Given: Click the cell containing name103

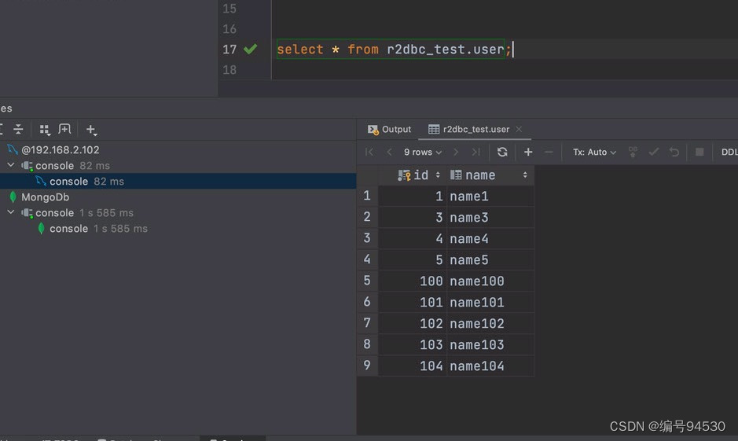Looking at the screenshot, I should (x=490, y=344).
